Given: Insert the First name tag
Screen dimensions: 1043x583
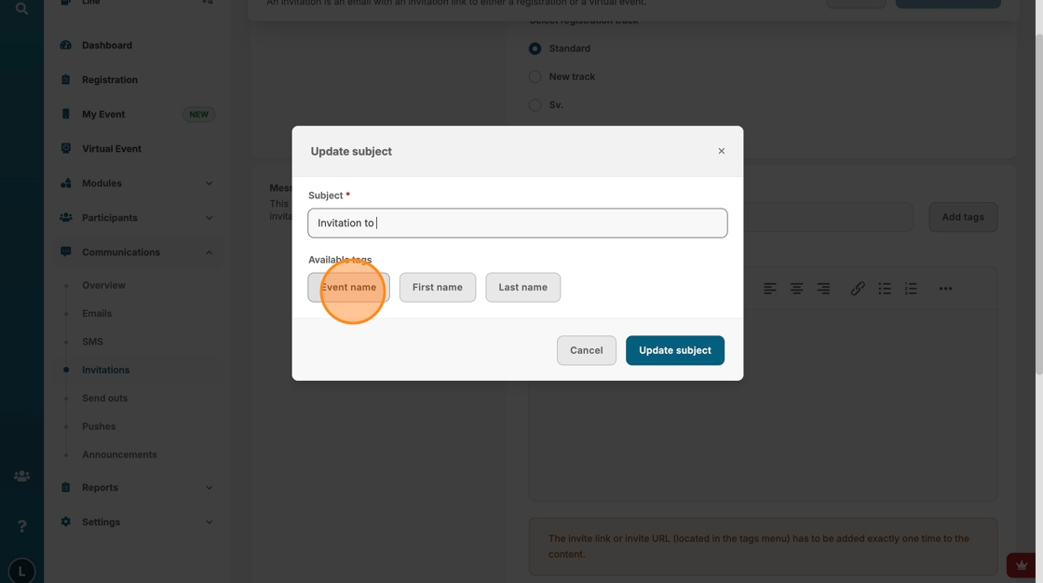Looking at the screenshot, I should coord(437,288).
